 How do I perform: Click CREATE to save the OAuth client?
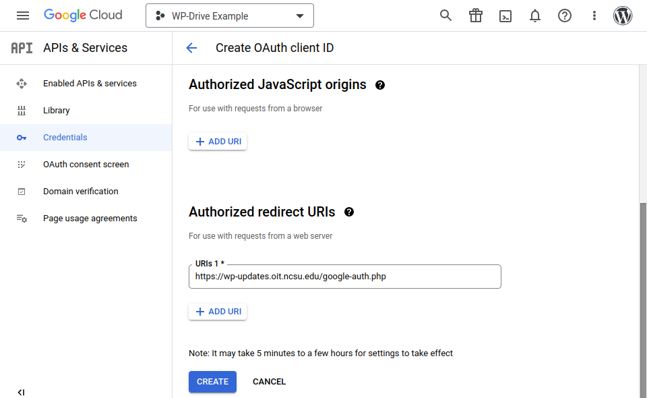[212, 381]
